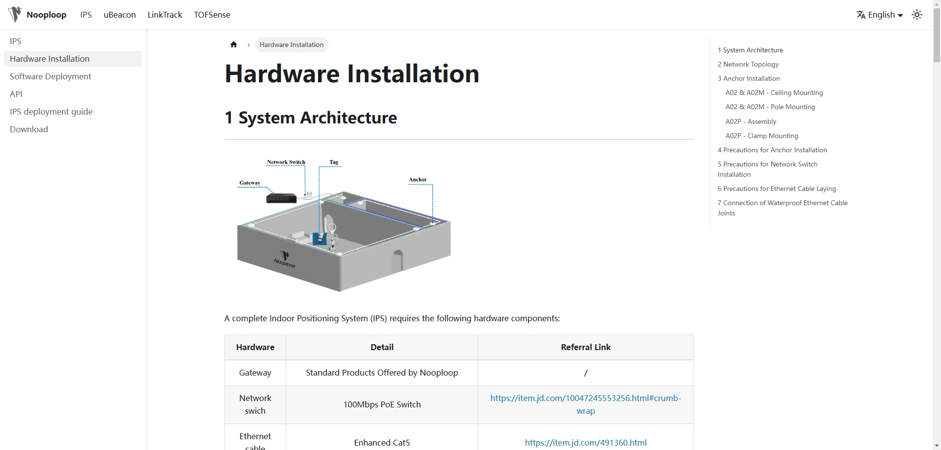Click the home breadcrumb icon
941x450 pixels.
233,45
